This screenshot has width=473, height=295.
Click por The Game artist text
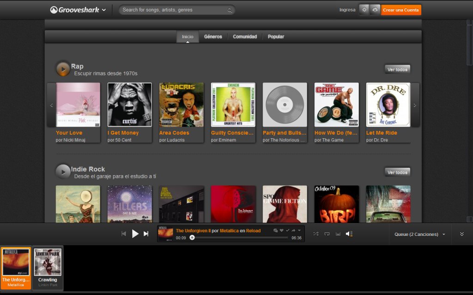pos(329,140)
